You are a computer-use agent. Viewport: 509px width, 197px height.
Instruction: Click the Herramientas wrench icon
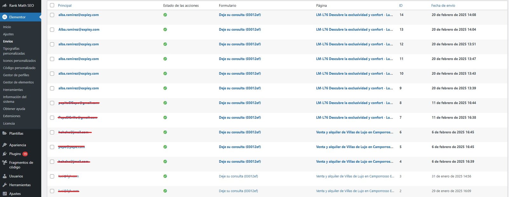(x=4, y=185)
